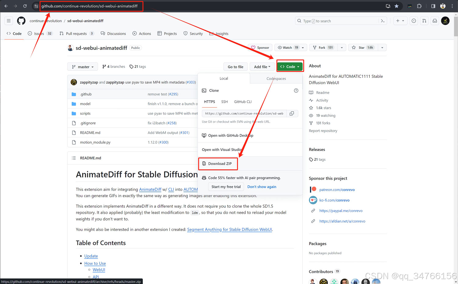This screenshot has height=284, width=458.
Task: Expand the Add file dropdown
Action: (x=262, y=67)
